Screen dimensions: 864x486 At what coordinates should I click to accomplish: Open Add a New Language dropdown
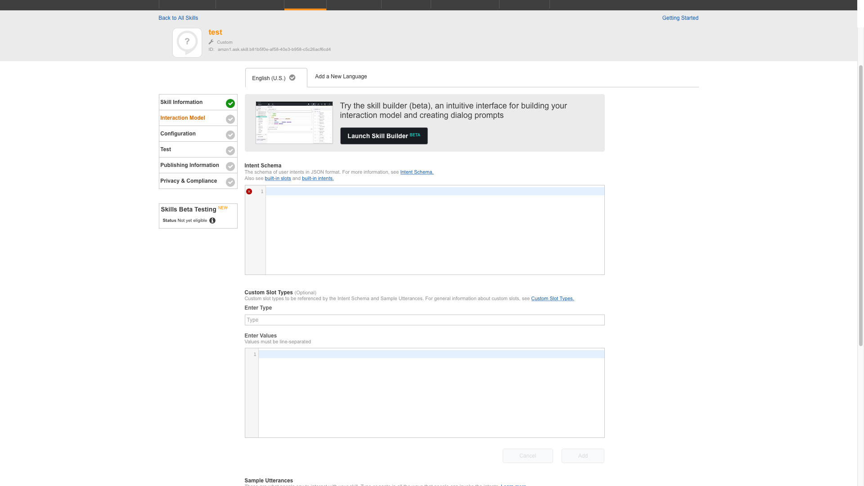[x=341, y=76]
